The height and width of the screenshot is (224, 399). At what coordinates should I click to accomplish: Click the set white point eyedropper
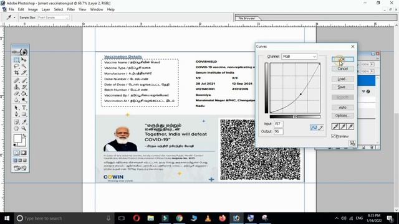pos(350,126)
